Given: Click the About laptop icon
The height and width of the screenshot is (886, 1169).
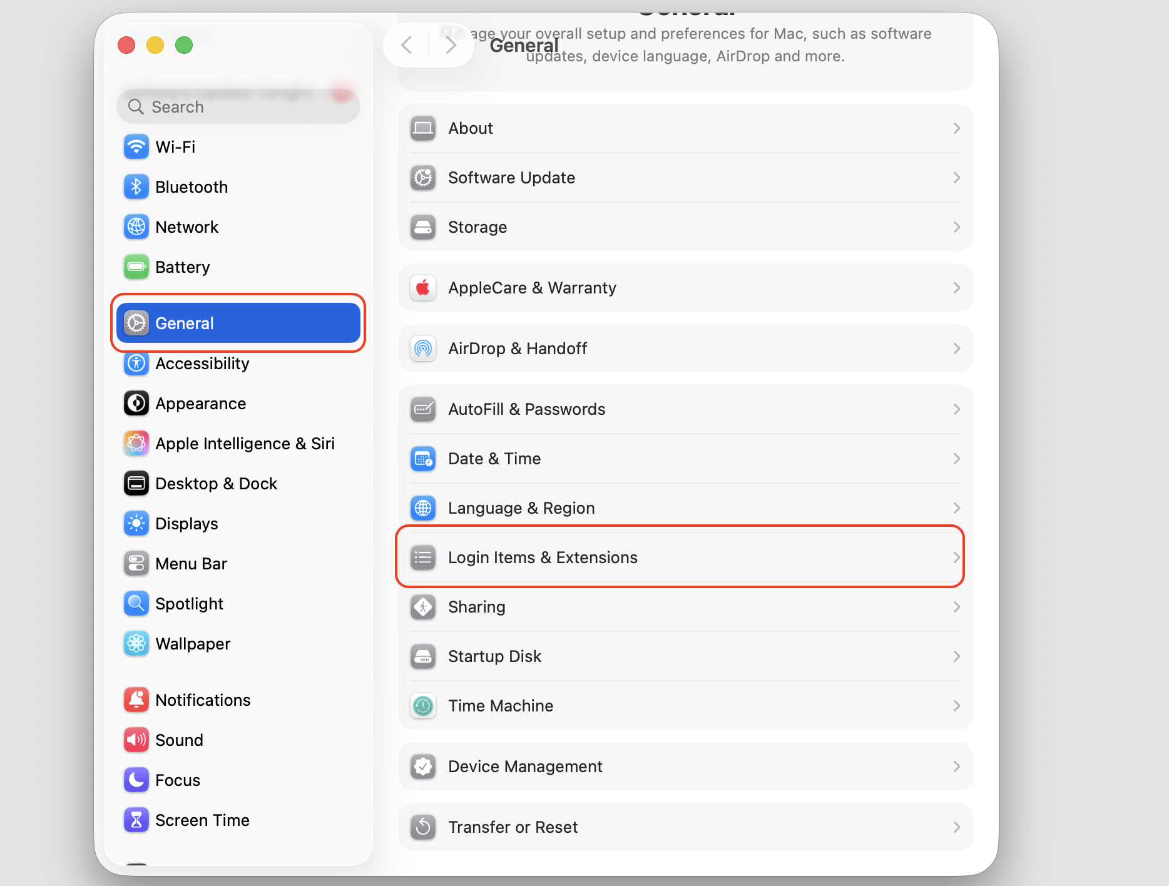Looking at the screenshot, I should [423, 128].
